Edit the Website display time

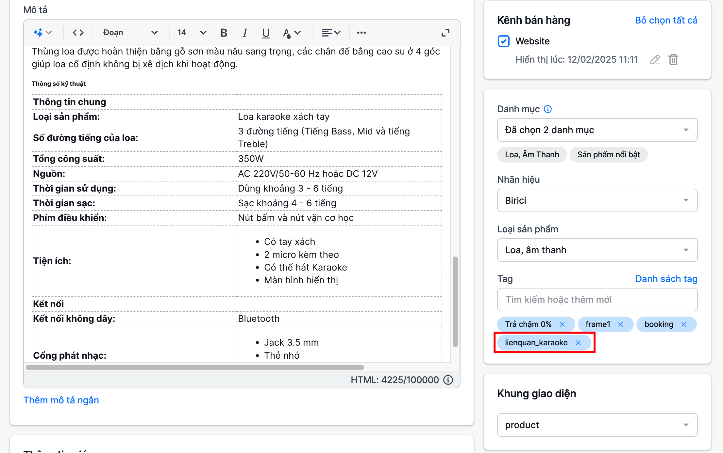point(655,60)
